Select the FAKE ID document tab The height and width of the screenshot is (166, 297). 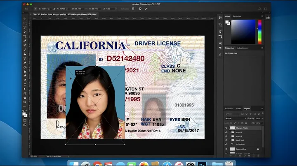click(65, 14)
